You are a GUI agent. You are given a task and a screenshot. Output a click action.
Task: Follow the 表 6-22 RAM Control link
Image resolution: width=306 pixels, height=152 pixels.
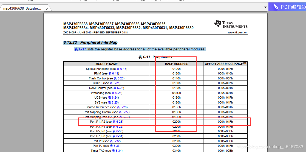118,88
